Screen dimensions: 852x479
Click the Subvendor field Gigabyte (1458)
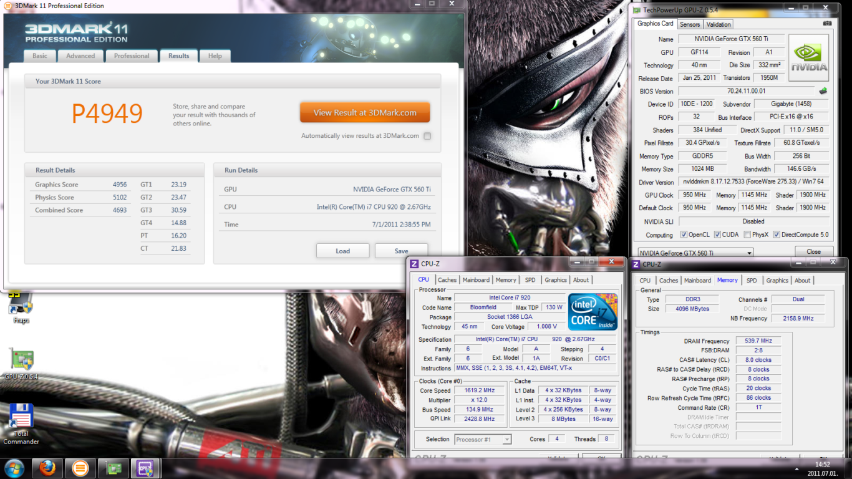click(x=791, y=104)
